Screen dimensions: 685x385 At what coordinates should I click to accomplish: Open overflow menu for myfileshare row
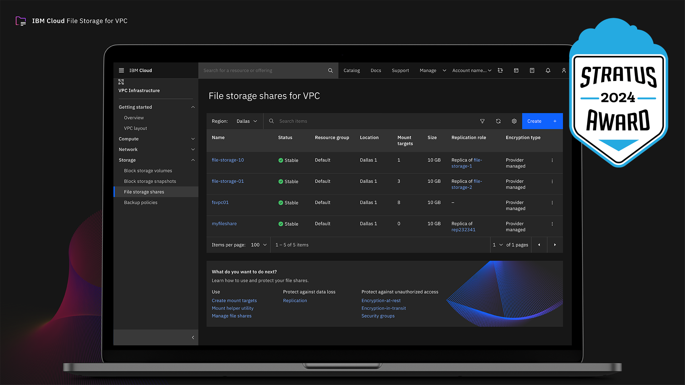552,224
